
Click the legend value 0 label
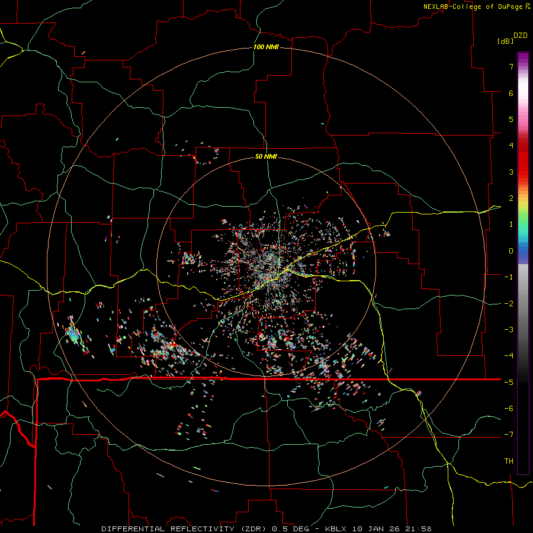[511, 251]
